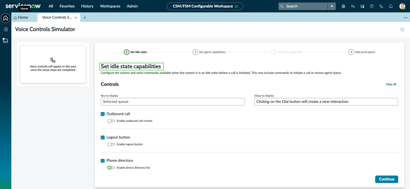Open the user profile avatar

402,6
